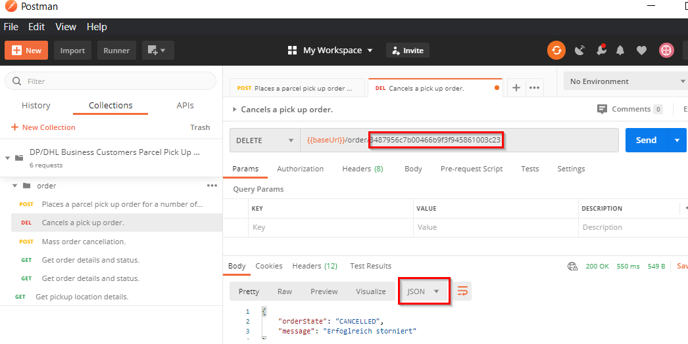Open the DELETE method dropdown
Image resolution: width=688 pixels, height=344 pixels.
pos(264,140)
